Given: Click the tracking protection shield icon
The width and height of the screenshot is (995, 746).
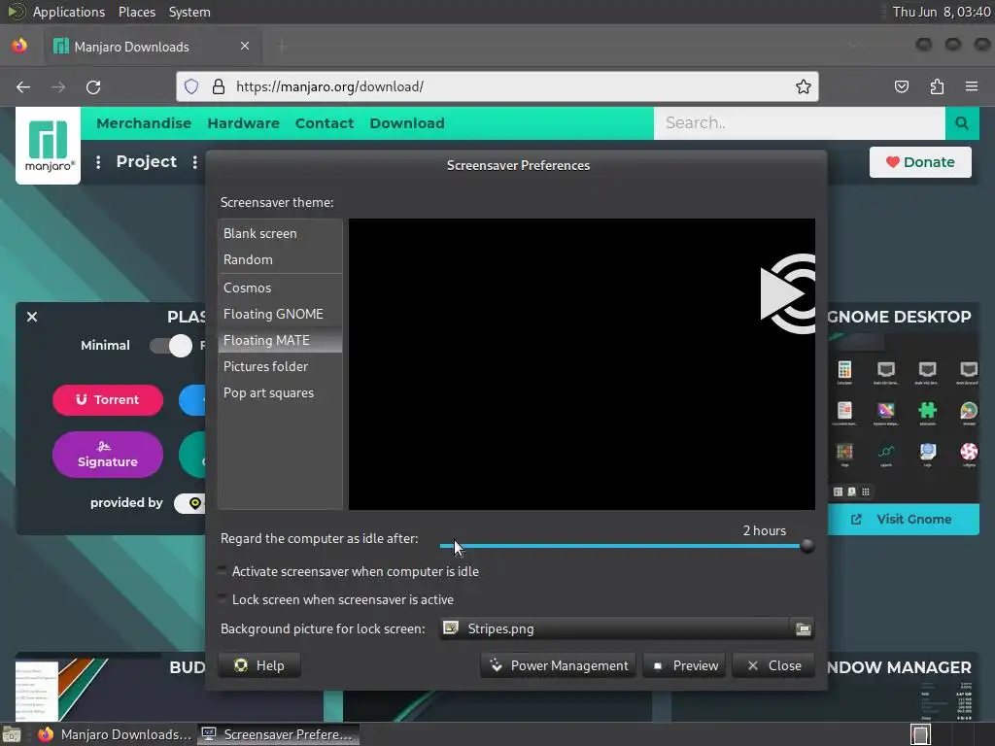Looking at the screenshot, I should (x=191, y=86).
